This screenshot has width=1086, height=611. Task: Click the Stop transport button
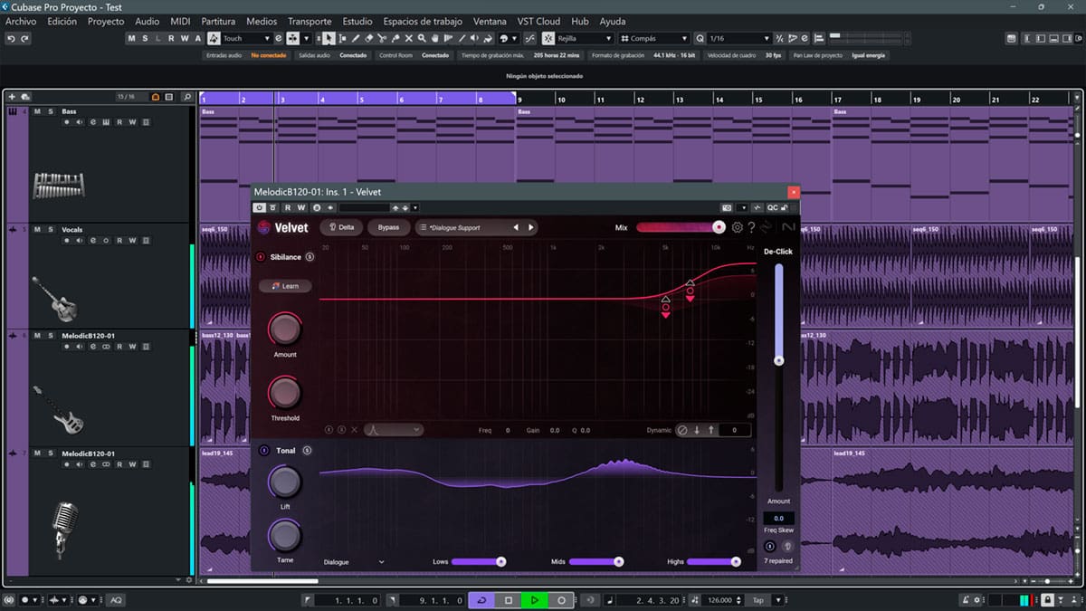click(x=509, y=600)
